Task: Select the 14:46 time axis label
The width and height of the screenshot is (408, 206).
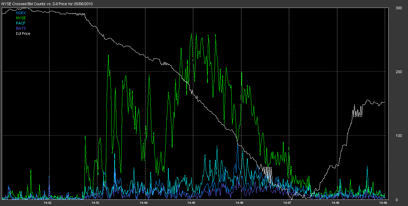Action: coord(240,203)
